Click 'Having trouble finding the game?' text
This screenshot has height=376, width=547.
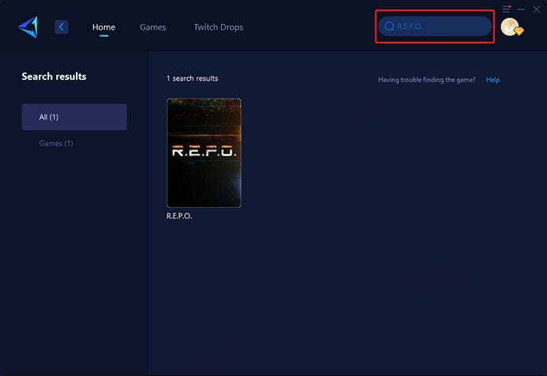tap(427, 79)
